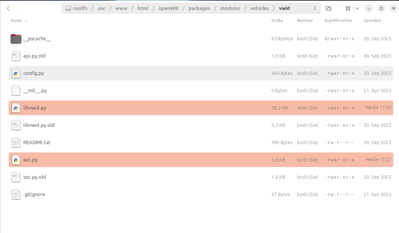Sort by the Zugriffsrechte column header

click(338, 21)
